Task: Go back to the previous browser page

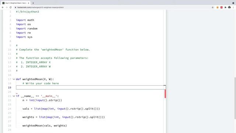Action: [x=3, y=7]
